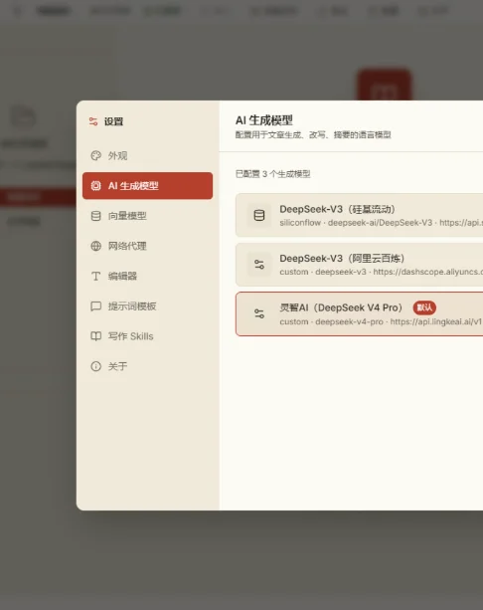Select the DeepSeek-V3 (硅基流动) model entry
This screenshot has height=610, width=483.
[x=359, y=215]
